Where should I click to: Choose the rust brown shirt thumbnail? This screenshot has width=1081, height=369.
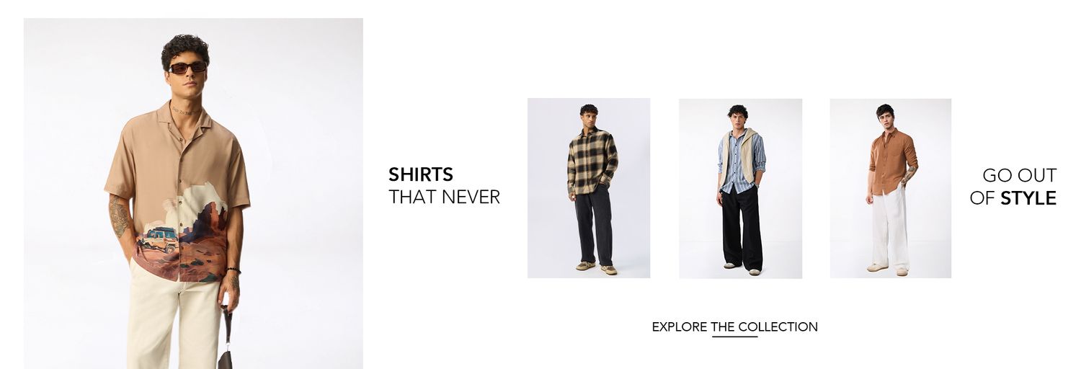coord(891,188)
